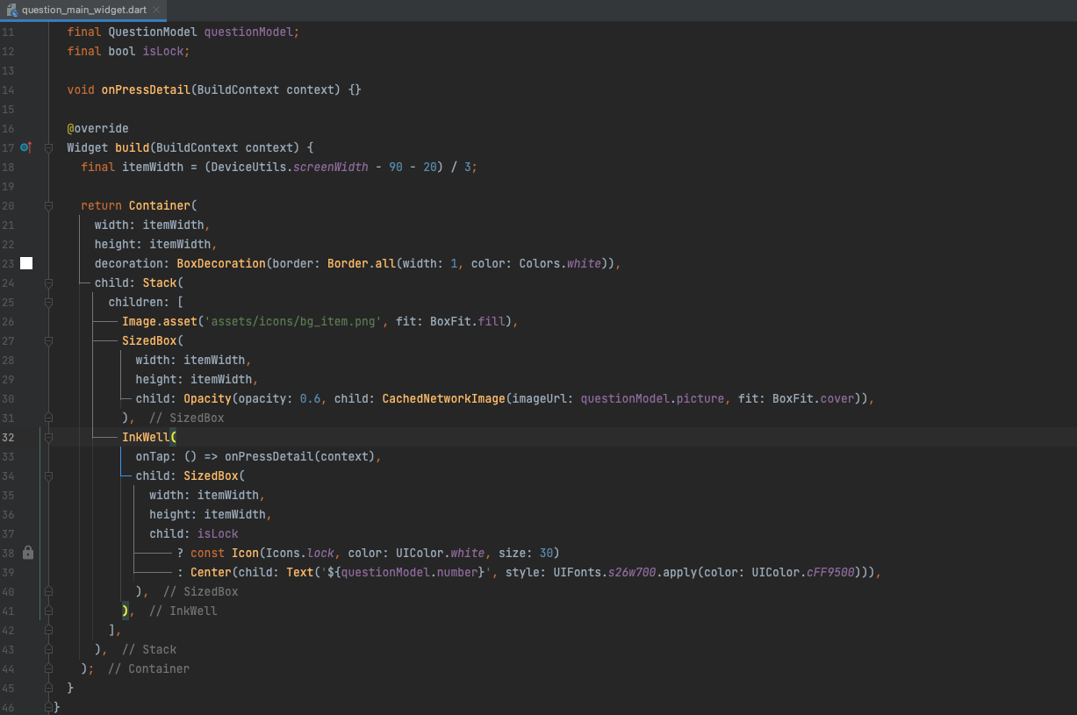1077x715 pixels.
Task: Click Colors.white on line 23
Action: tap(561, 263)
